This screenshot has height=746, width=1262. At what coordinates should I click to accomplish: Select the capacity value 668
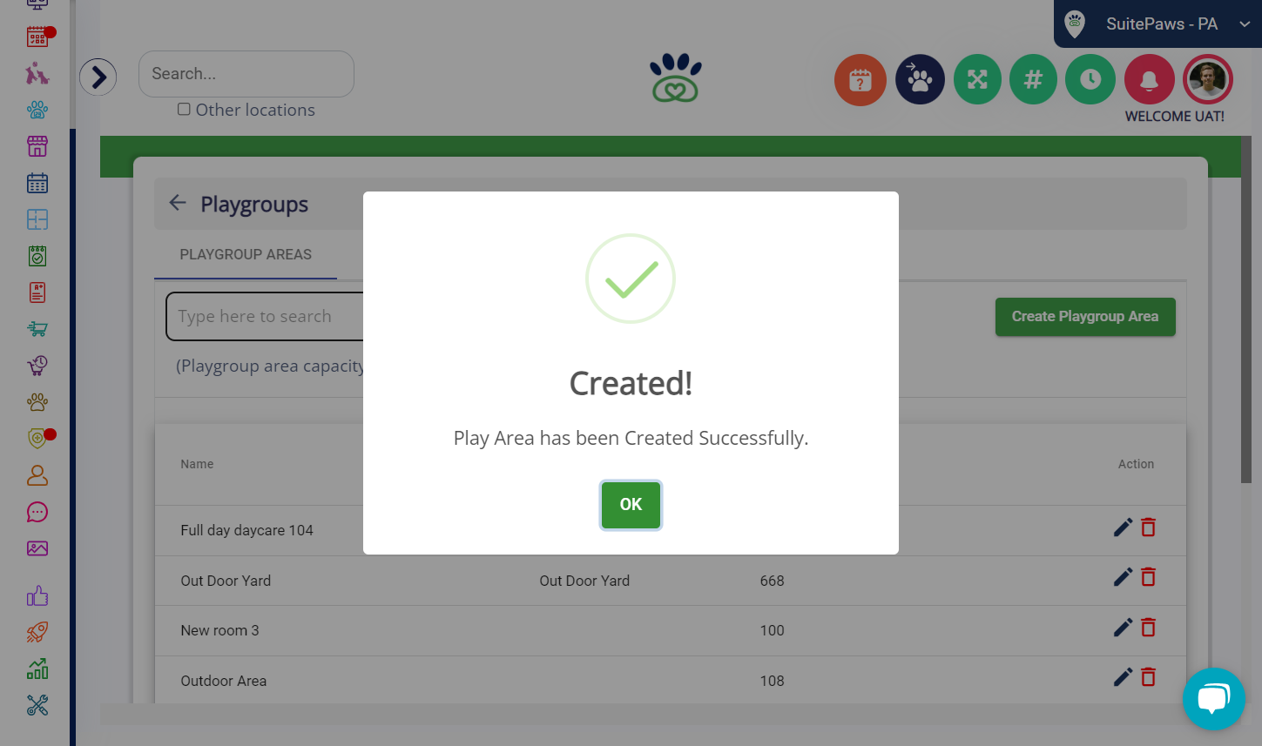pyautogui.click(x=772, y=581)
